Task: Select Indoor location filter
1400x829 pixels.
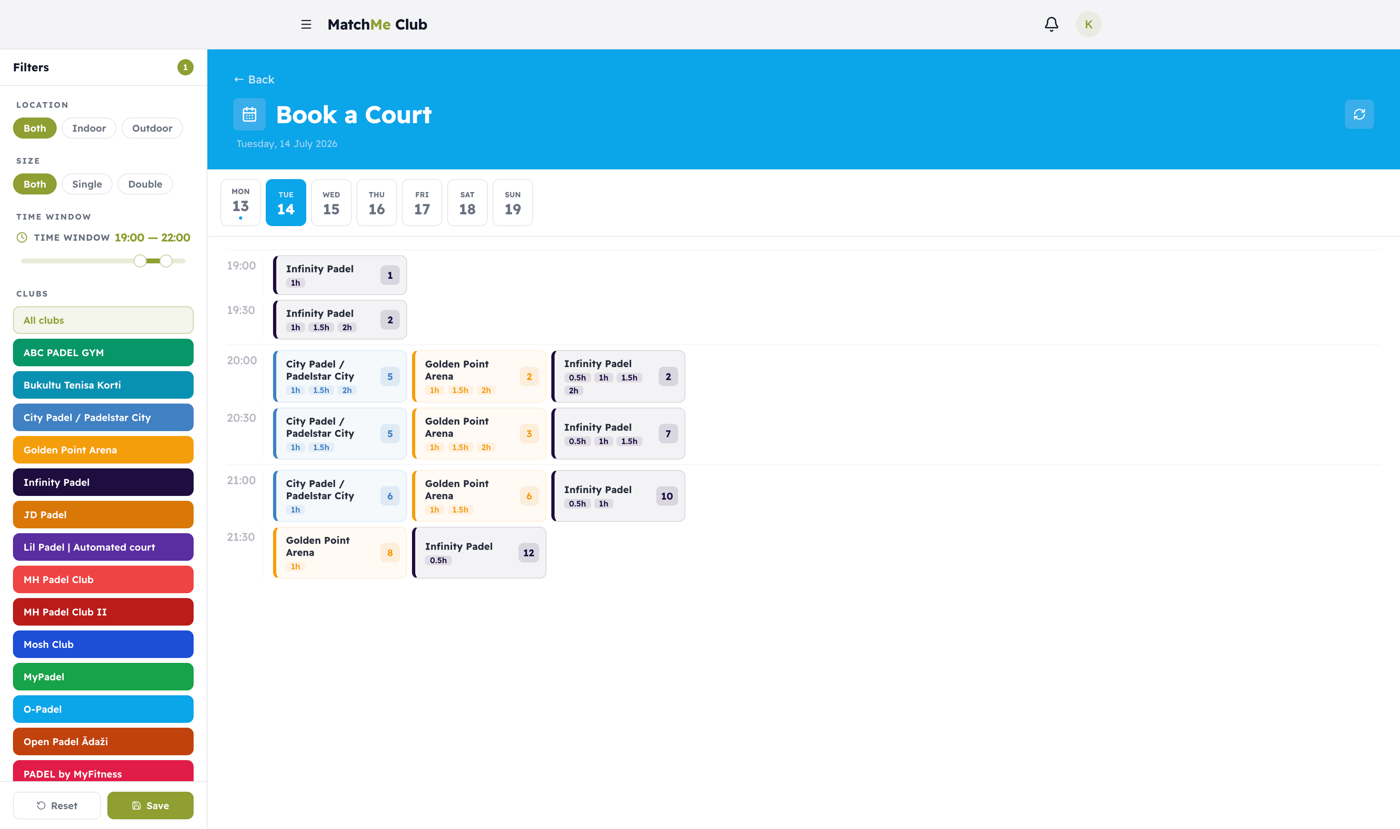Action: [89, 128]
